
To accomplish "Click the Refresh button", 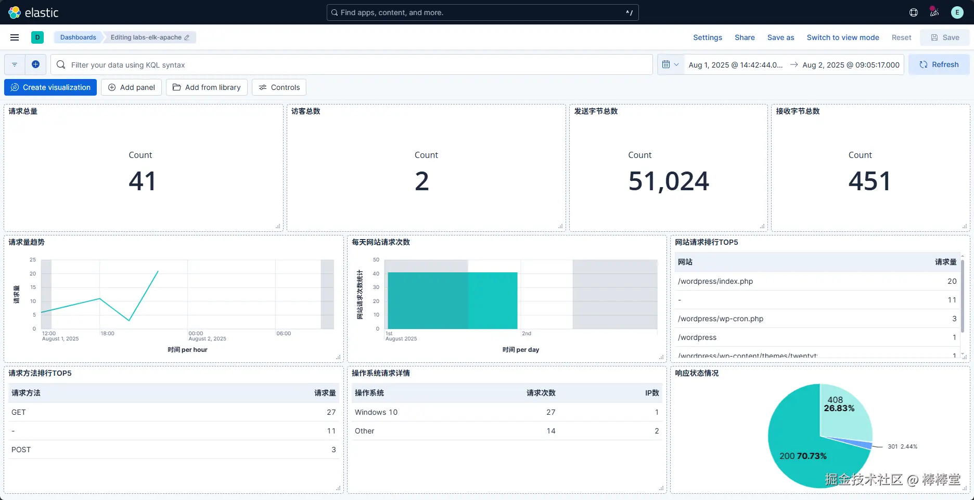I will (939, 64).
